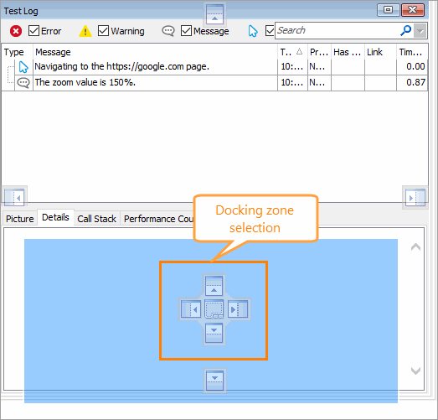Click the Link column header

click(x=380, y=52)
